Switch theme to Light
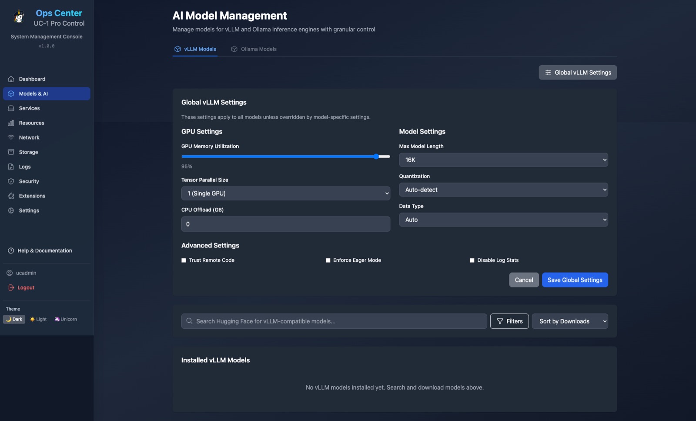The height and width of the screenshot is (421, 696). 38,319
